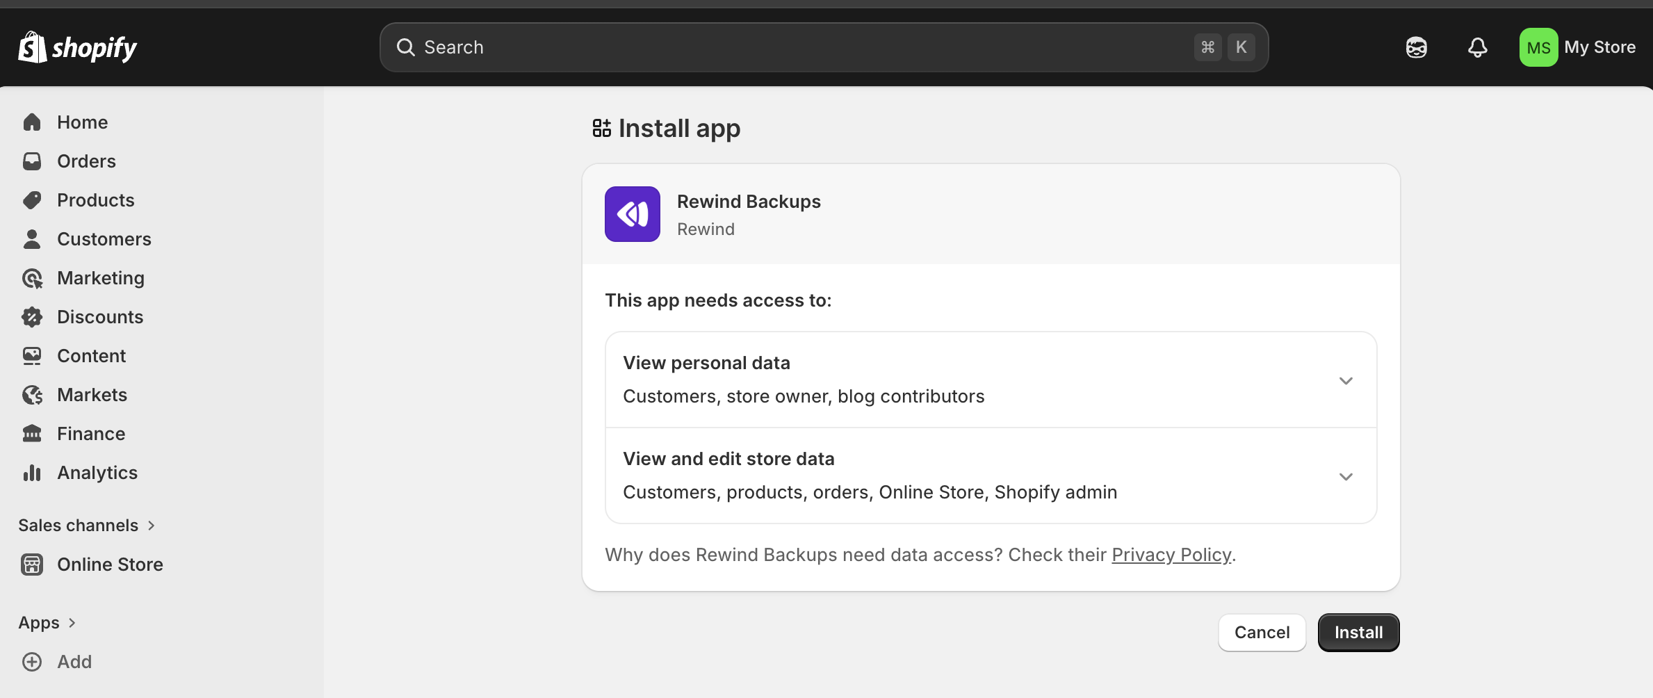Click the Rewind Backups app icon
The image size is (1653, 698).
pos(632,214)
